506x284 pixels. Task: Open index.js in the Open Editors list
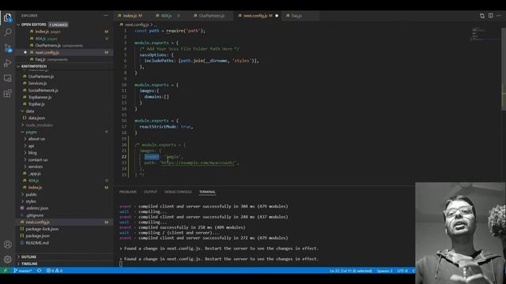click(65, 32)
